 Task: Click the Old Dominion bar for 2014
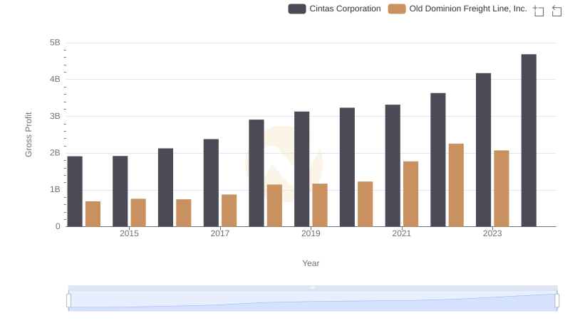93,214
